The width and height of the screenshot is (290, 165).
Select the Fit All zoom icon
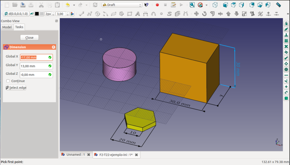pos(192,5)
